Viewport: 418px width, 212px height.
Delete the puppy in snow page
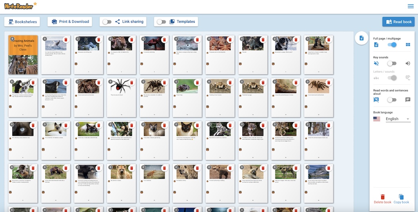[296, 39]
